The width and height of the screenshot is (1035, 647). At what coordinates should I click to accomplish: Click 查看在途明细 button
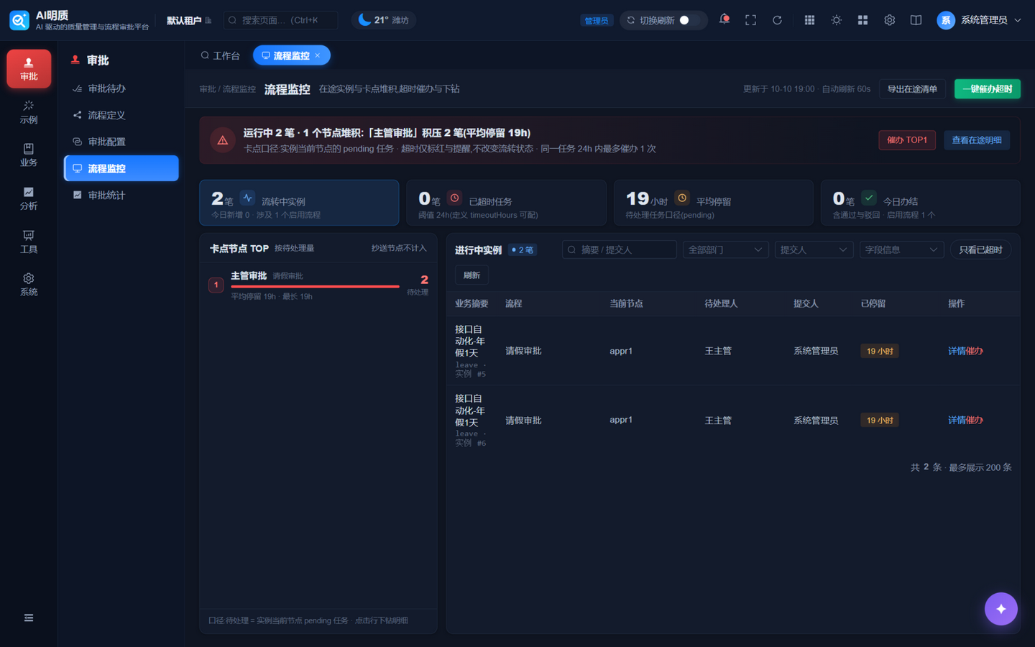976,140
